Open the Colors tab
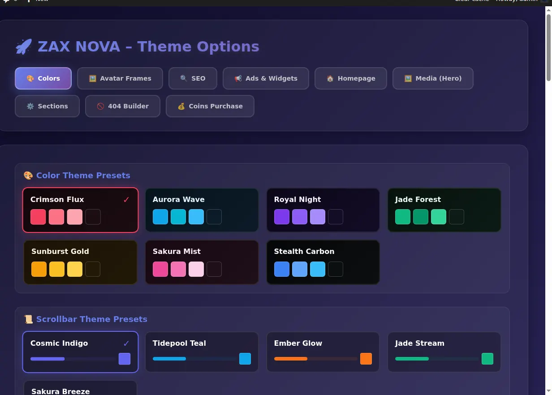 click(43, 78)
